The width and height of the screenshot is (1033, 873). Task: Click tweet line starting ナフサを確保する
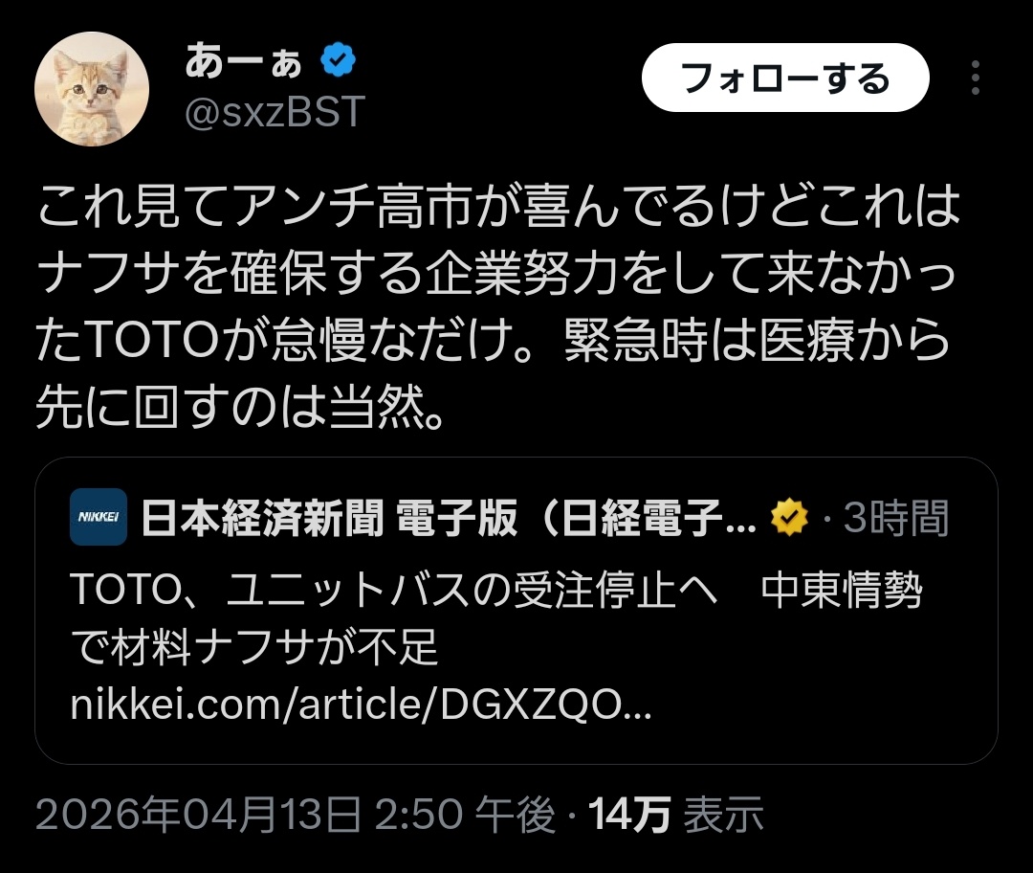click(496, 272)
